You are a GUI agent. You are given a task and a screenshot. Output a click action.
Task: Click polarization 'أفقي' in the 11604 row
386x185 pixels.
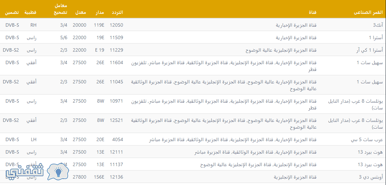click(32, 63)
